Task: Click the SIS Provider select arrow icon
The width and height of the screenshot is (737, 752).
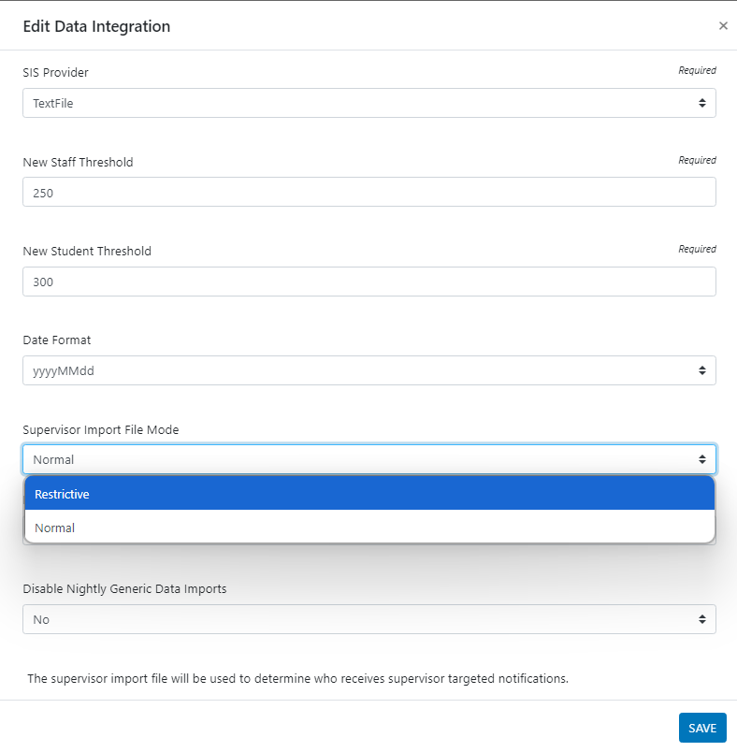Action: point(702,103)
